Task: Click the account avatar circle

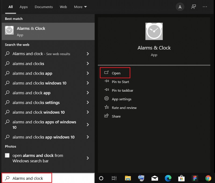Action: click(180, 7)
